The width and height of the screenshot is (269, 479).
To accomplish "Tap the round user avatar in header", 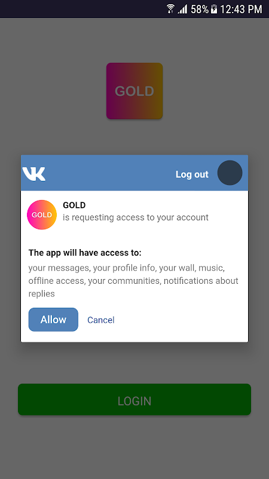I will coord(230,172).
